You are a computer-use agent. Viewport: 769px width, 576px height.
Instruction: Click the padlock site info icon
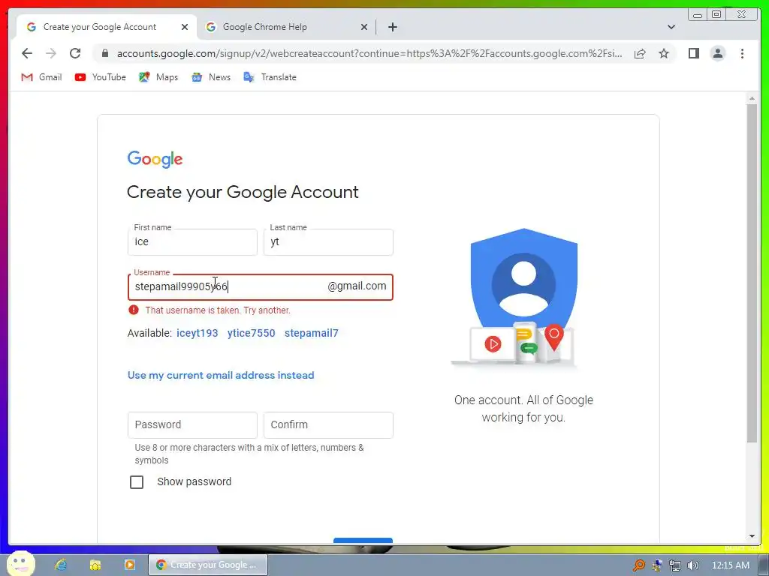click(105, 53)
